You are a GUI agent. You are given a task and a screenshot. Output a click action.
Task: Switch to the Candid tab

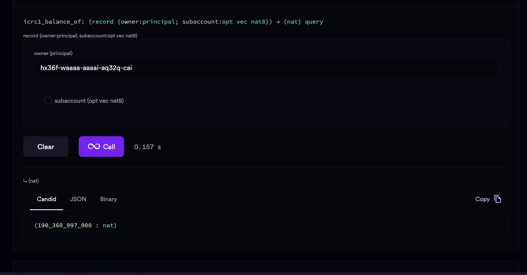point(46,199)
